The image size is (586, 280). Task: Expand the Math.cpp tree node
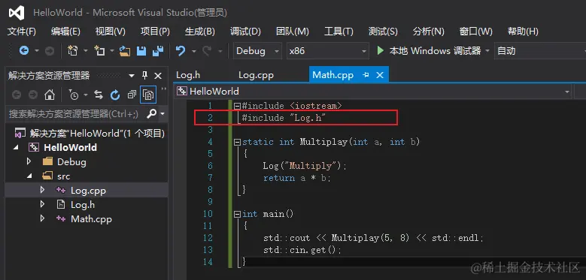click(42, 218)
